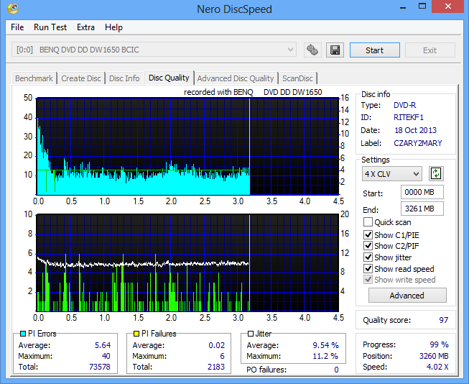This screenshot has height=384, width=469.
Task: Click the PI Errors maximum value 40
Action: (106, 356)
